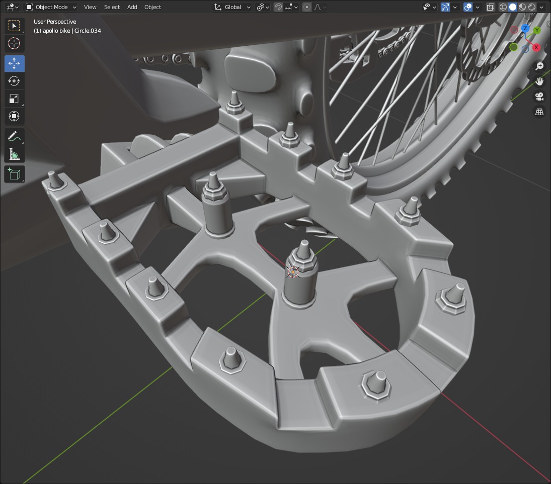Click the "User Perspective" viewport label

[x=55, y=22]
